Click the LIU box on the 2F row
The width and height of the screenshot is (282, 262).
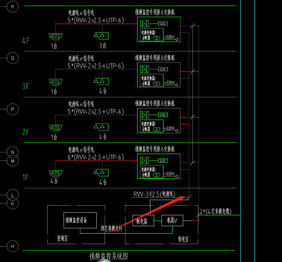(x=163, y=115)
